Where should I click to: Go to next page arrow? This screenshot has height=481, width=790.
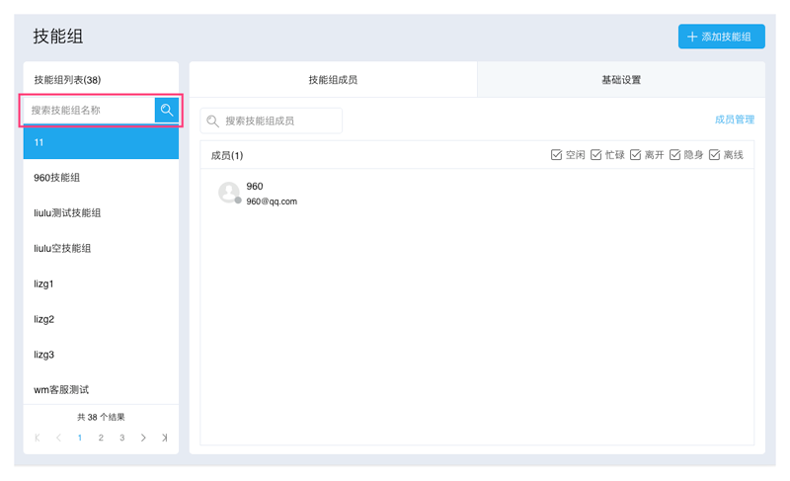coord(143,438)
